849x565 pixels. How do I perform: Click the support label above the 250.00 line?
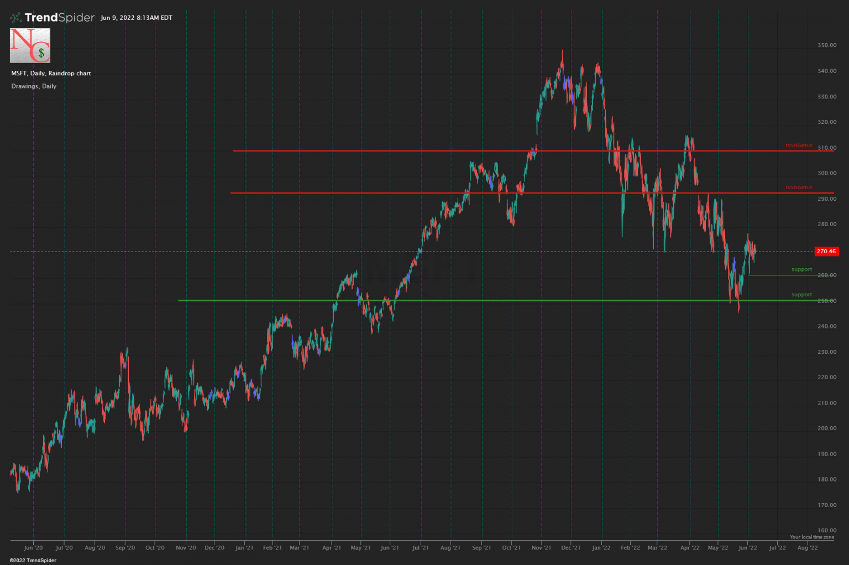(x=801, y=295)
